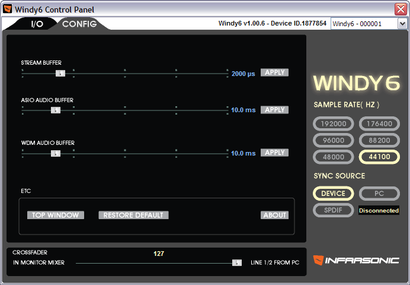Click the Infrasonic logo

pos(356,260)
